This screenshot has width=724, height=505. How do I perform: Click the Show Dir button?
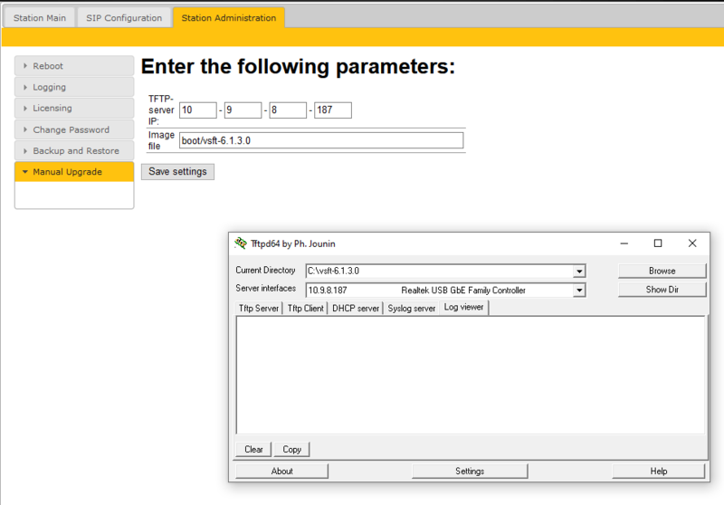point(662,290)
